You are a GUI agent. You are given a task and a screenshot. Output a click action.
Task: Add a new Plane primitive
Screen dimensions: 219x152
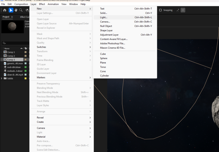click(125, 63)
